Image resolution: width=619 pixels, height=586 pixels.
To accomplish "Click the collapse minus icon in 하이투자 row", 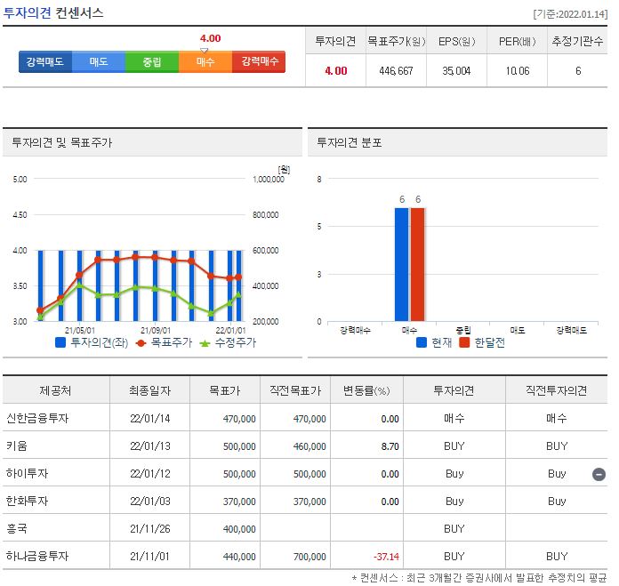I will point(599,474).
